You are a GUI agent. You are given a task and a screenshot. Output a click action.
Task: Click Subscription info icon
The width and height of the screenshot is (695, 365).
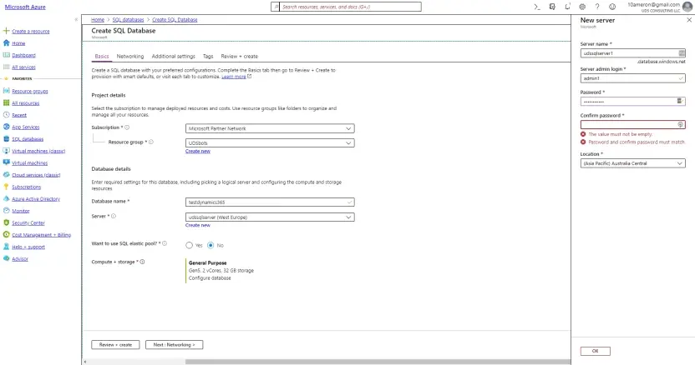click(x=127, y=127)
